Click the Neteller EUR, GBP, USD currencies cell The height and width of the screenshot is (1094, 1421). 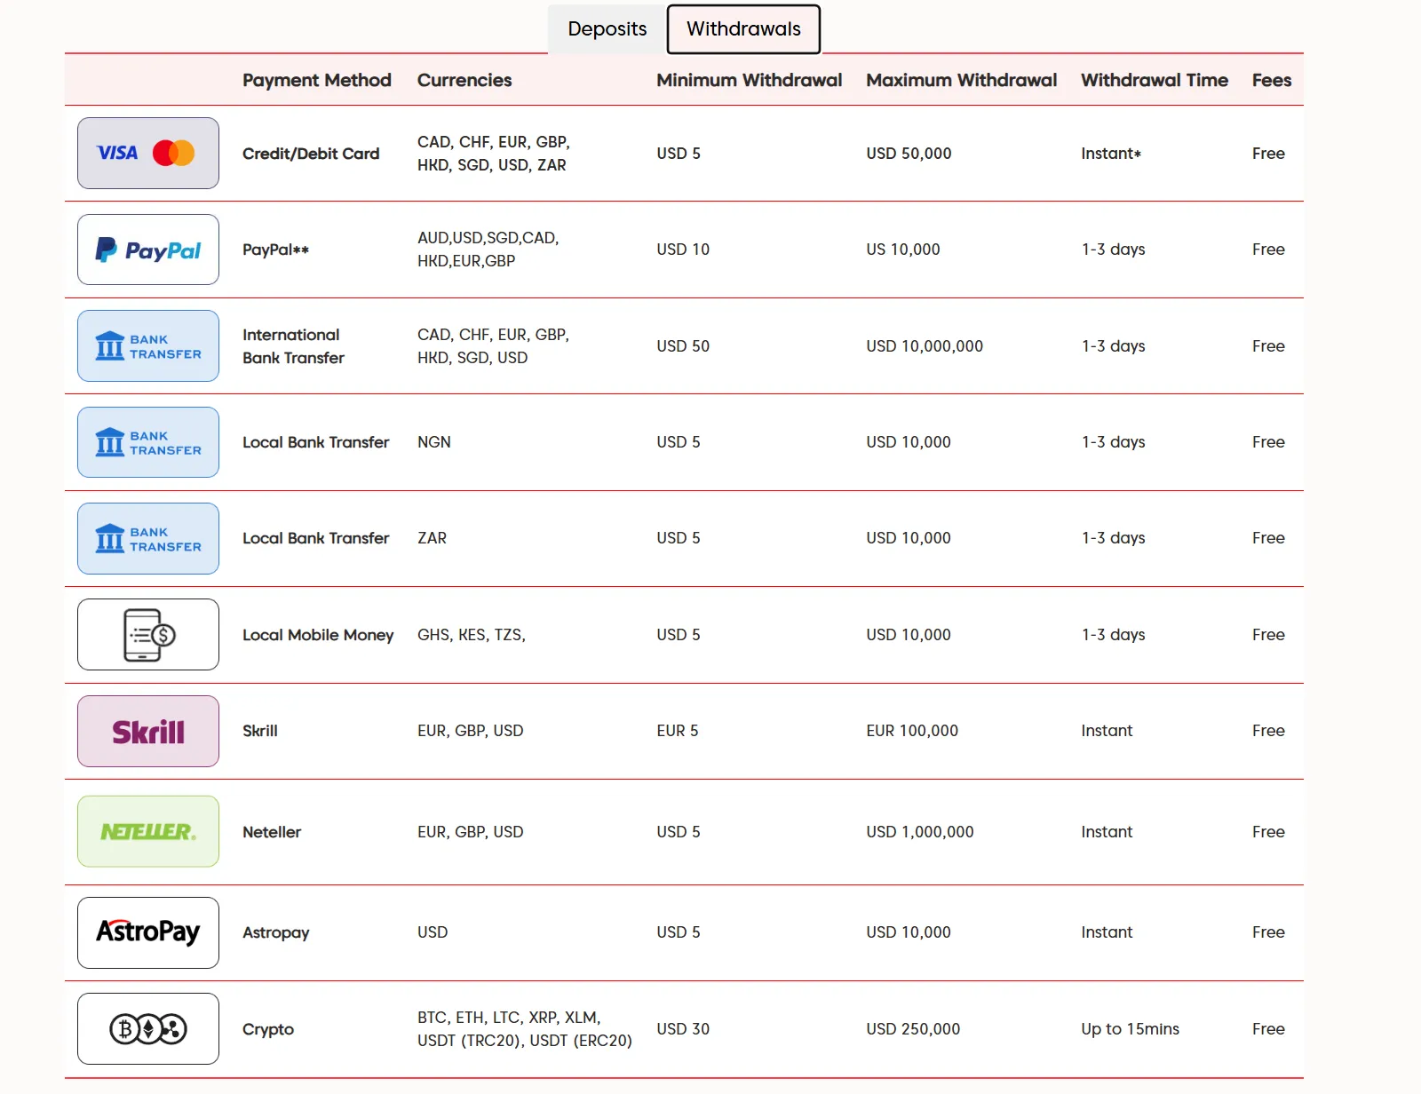471,832
